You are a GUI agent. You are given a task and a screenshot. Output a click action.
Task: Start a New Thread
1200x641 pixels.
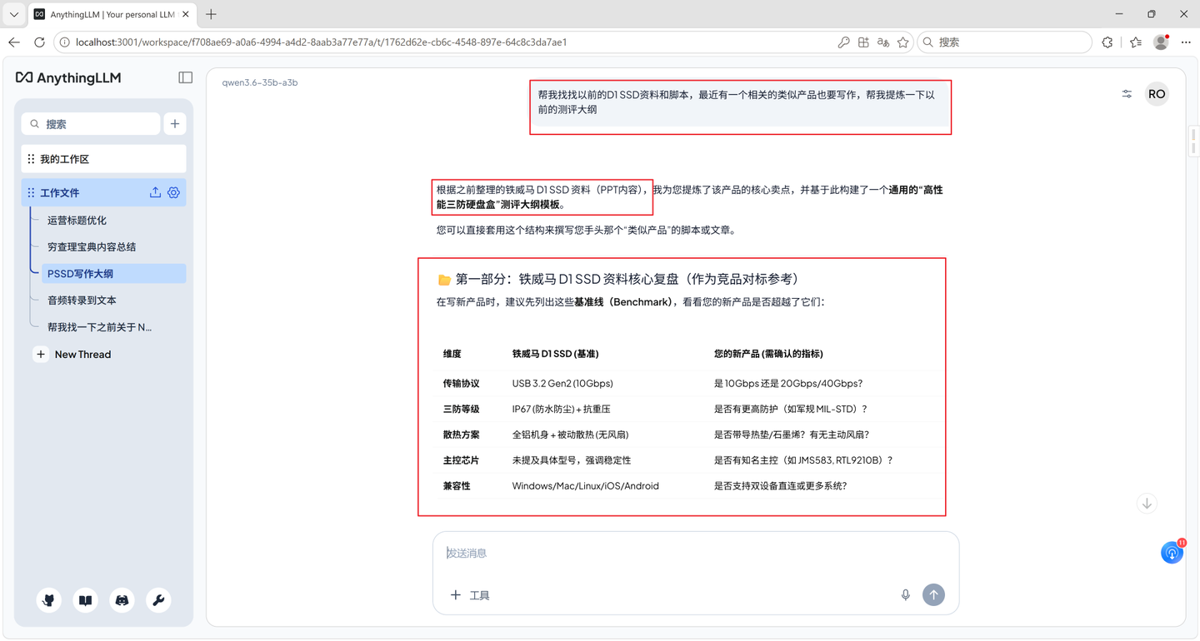[72, 355]
